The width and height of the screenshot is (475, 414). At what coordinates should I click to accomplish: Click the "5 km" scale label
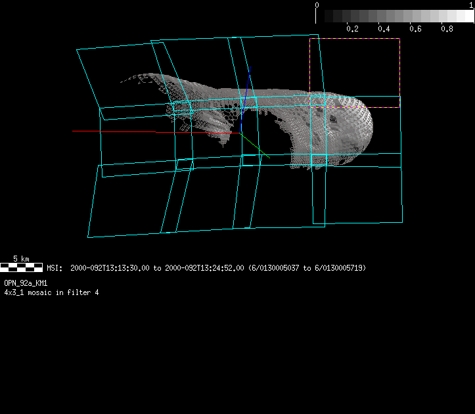22,259
